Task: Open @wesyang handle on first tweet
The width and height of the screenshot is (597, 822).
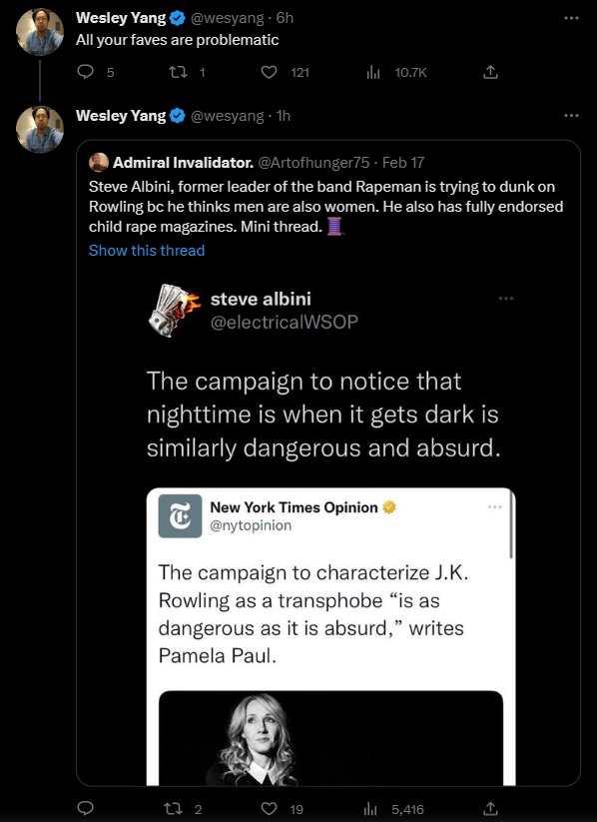Action: (x=227, y=18)
